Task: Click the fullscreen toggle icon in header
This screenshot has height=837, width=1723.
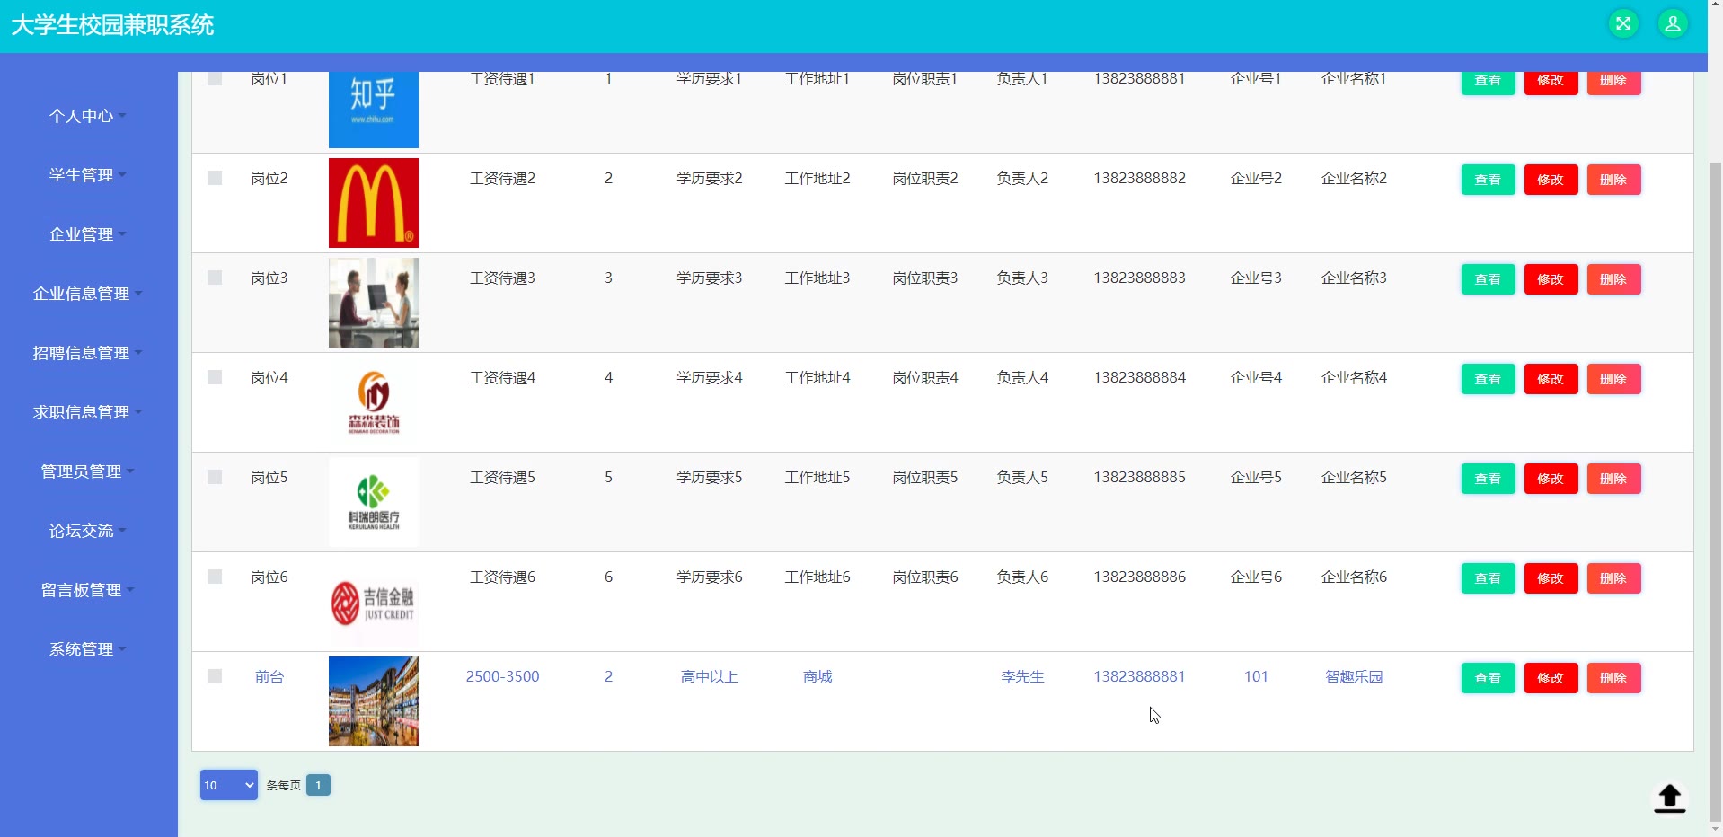Action: pos(1622,24)
